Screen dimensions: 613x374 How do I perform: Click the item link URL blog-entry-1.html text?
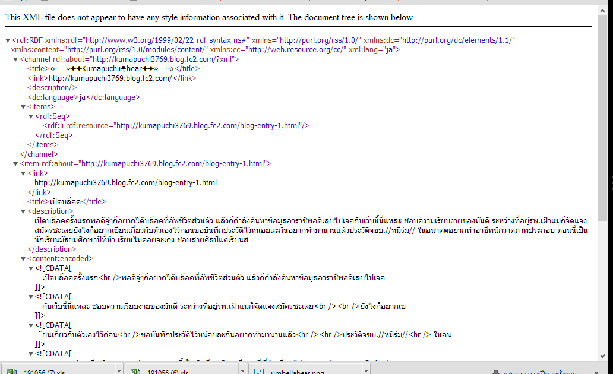[125, 182]
